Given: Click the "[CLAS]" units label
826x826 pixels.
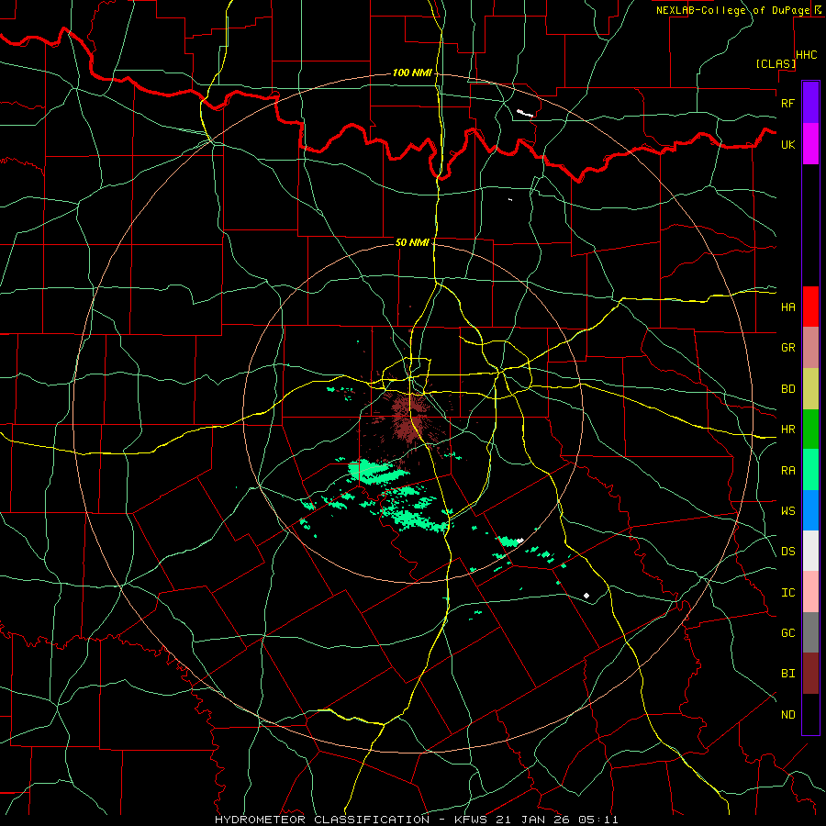Looking at the screenshot, I should pos(776,63).
